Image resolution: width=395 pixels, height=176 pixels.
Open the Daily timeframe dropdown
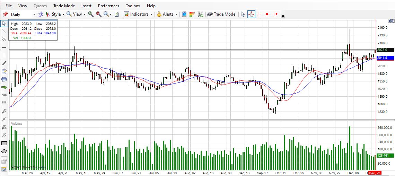point(23,14)
